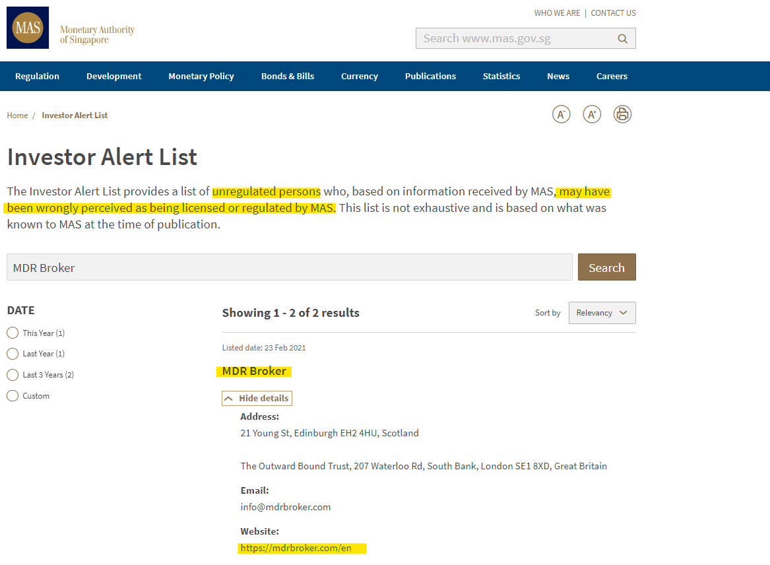Increase font size with A+ icon
Image resolution: width=770 pixels, height=565 pixels.
592,114
